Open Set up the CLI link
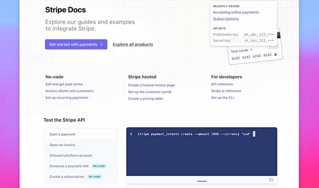The width and height of the screenshot is (319, 188). (x=222, y=98)
